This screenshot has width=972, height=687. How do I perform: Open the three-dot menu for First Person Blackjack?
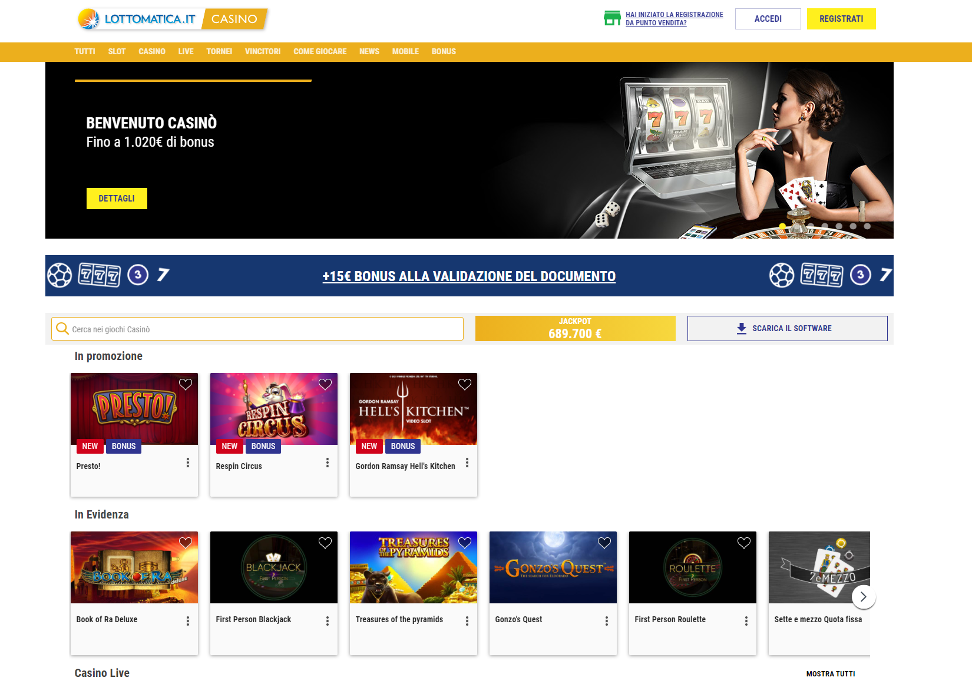328,621
